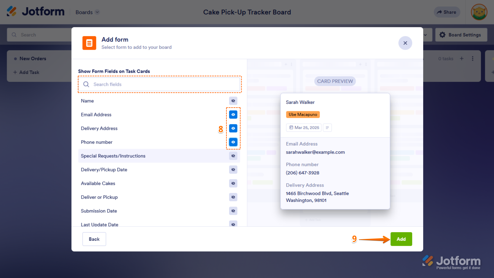Show the Deliver or Pickup field
Screen dimensions: 494x278
(x=233, y=197)
